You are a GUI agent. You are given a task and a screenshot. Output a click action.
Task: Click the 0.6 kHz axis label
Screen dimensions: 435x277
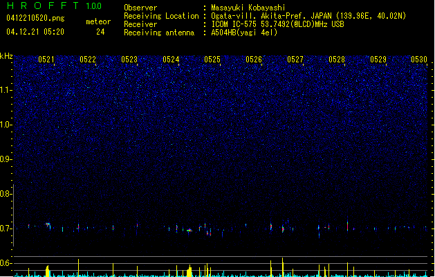pyautogui.click(x=6, y=263)
